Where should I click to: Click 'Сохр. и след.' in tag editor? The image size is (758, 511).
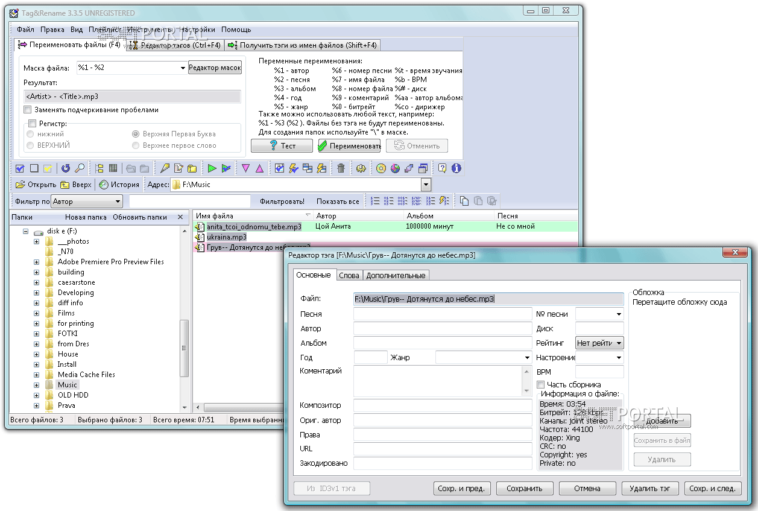[x=712, y=488]
